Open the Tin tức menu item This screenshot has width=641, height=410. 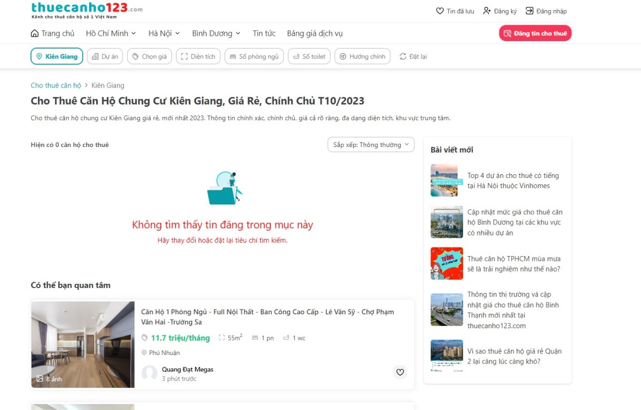coord(264,33)
